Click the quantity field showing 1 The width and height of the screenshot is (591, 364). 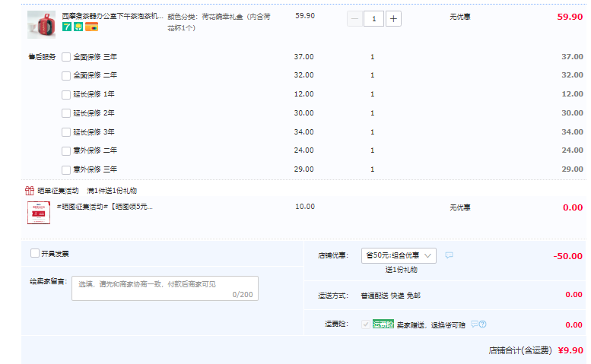pos(374,19)
